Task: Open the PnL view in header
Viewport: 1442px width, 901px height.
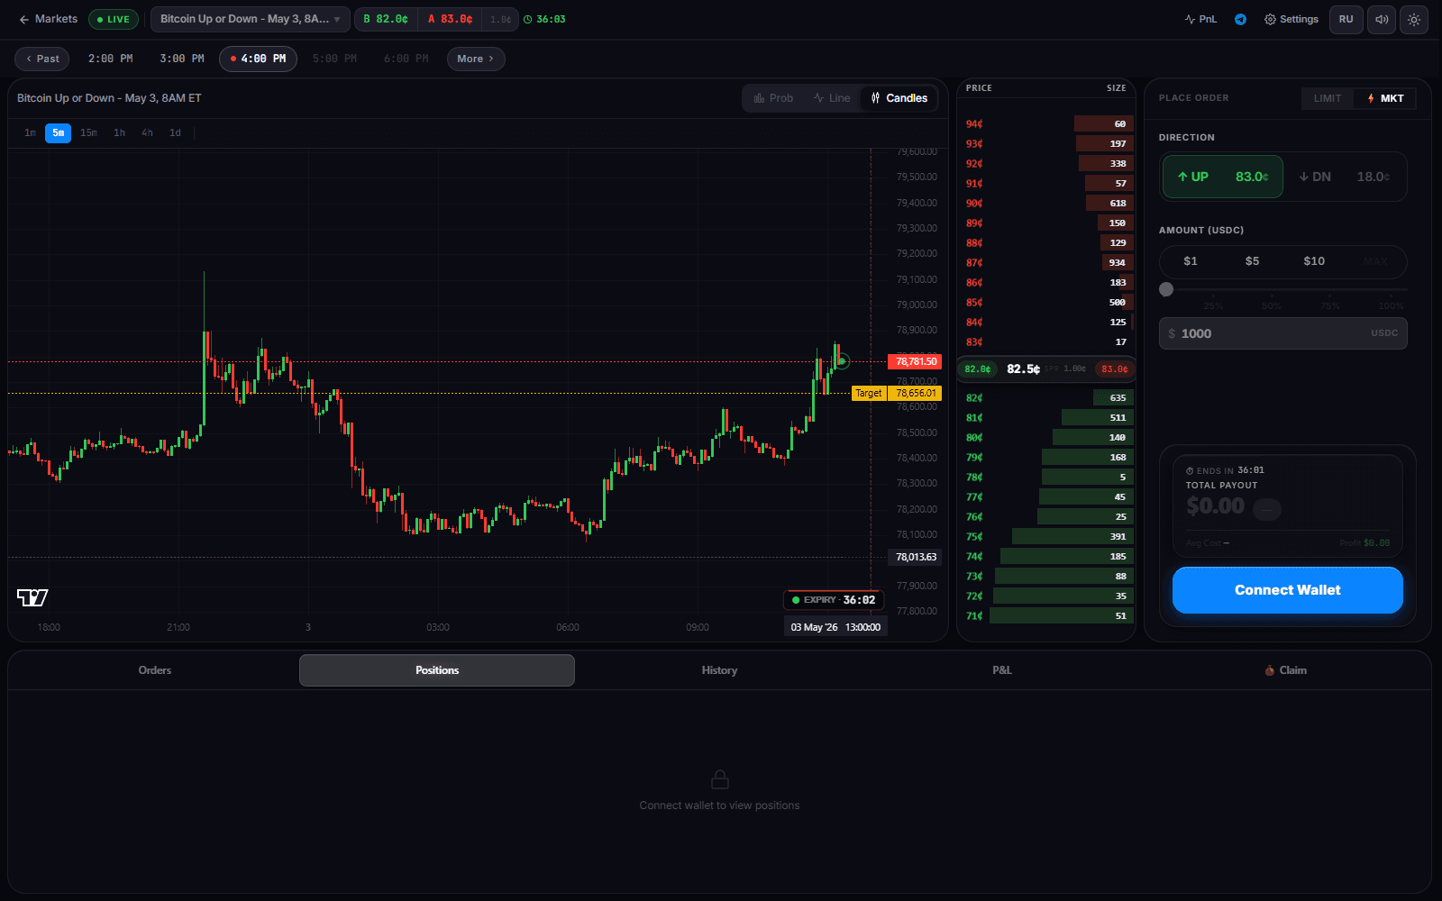Action: pos(1200,19)
